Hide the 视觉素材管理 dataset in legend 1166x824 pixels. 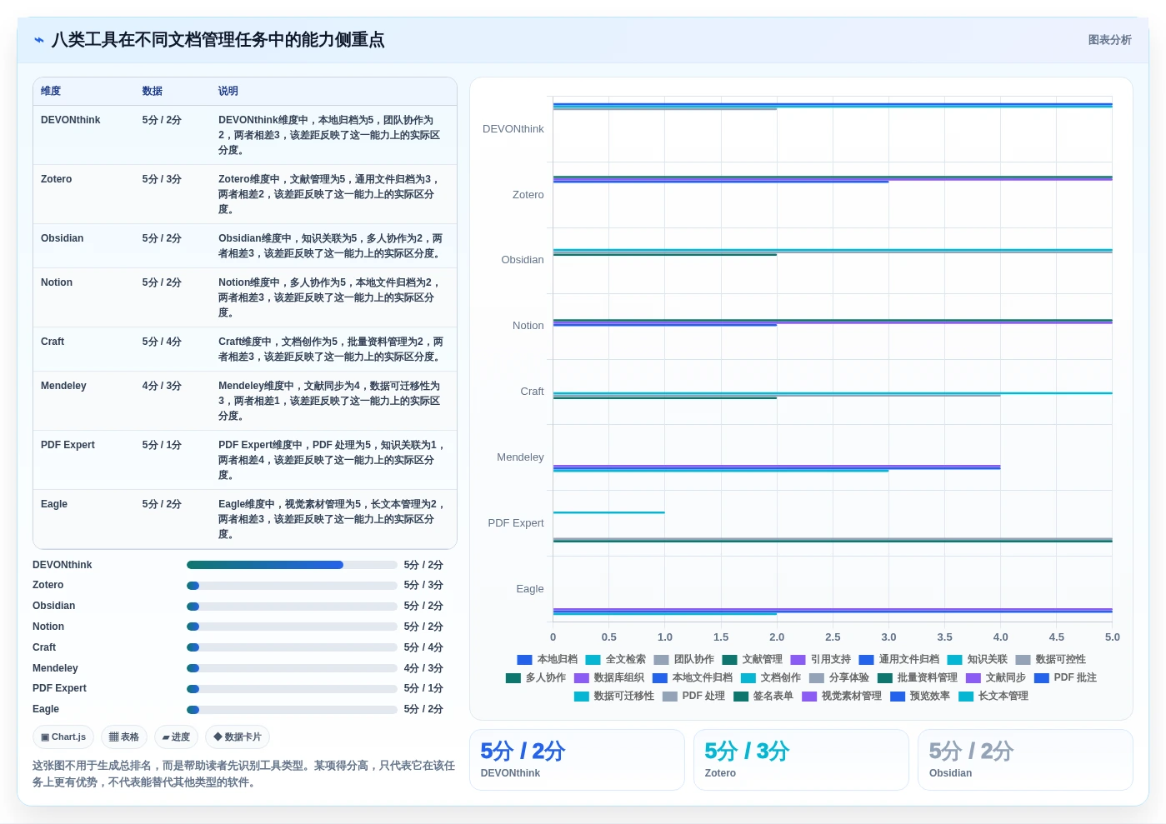842,697
